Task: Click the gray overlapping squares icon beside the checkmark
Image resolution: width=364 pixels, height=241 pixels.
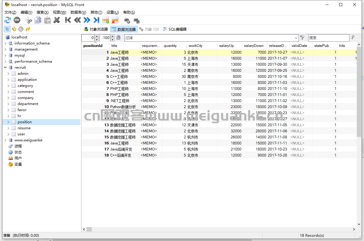Action: [x=137, y=21]
